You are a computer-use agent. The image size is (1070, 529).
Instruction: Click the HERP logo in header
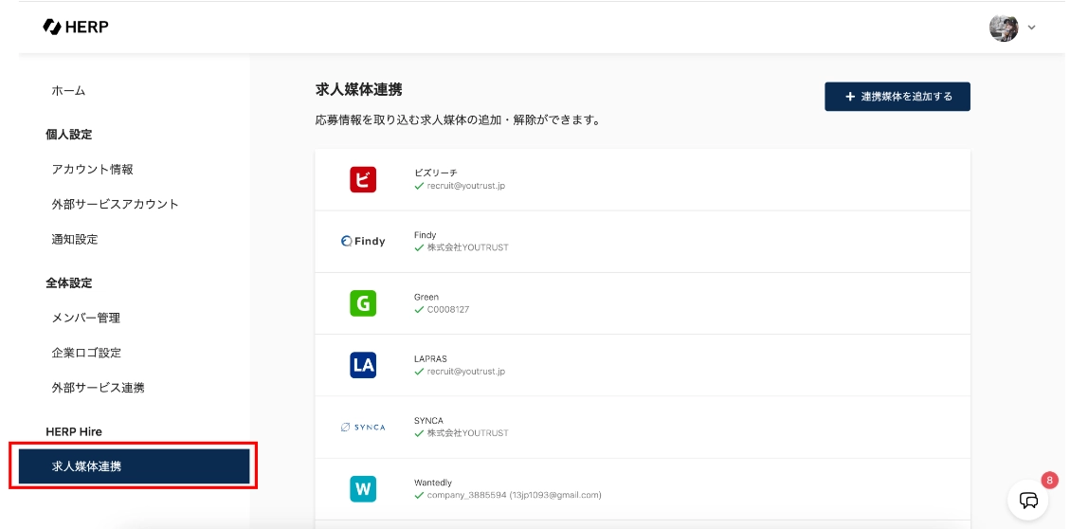click(76, 27)
